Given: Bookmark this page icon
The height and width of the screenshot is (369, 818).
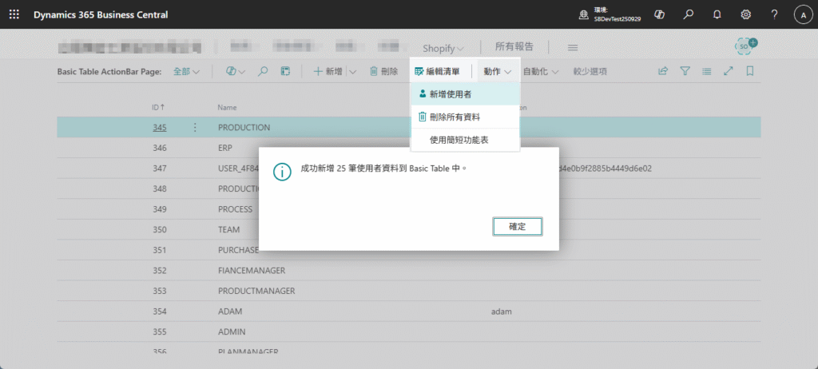Looking at the screenshot, I should coord(750,72).
